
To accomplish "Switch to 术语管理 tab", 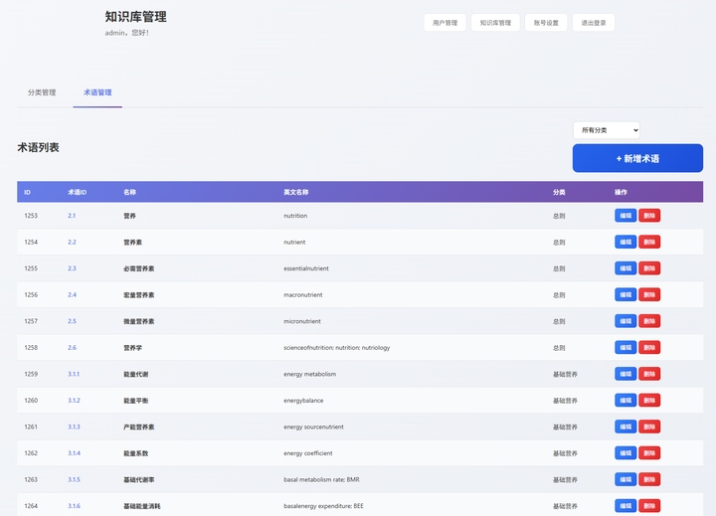I will (x=97, y=92).
